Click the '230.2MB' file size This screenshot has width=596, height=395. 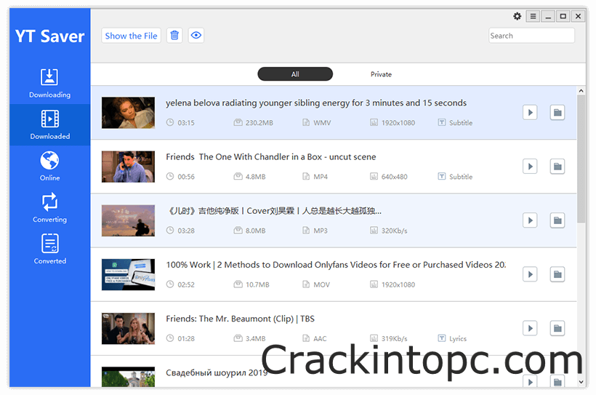(x=259, y=122)
